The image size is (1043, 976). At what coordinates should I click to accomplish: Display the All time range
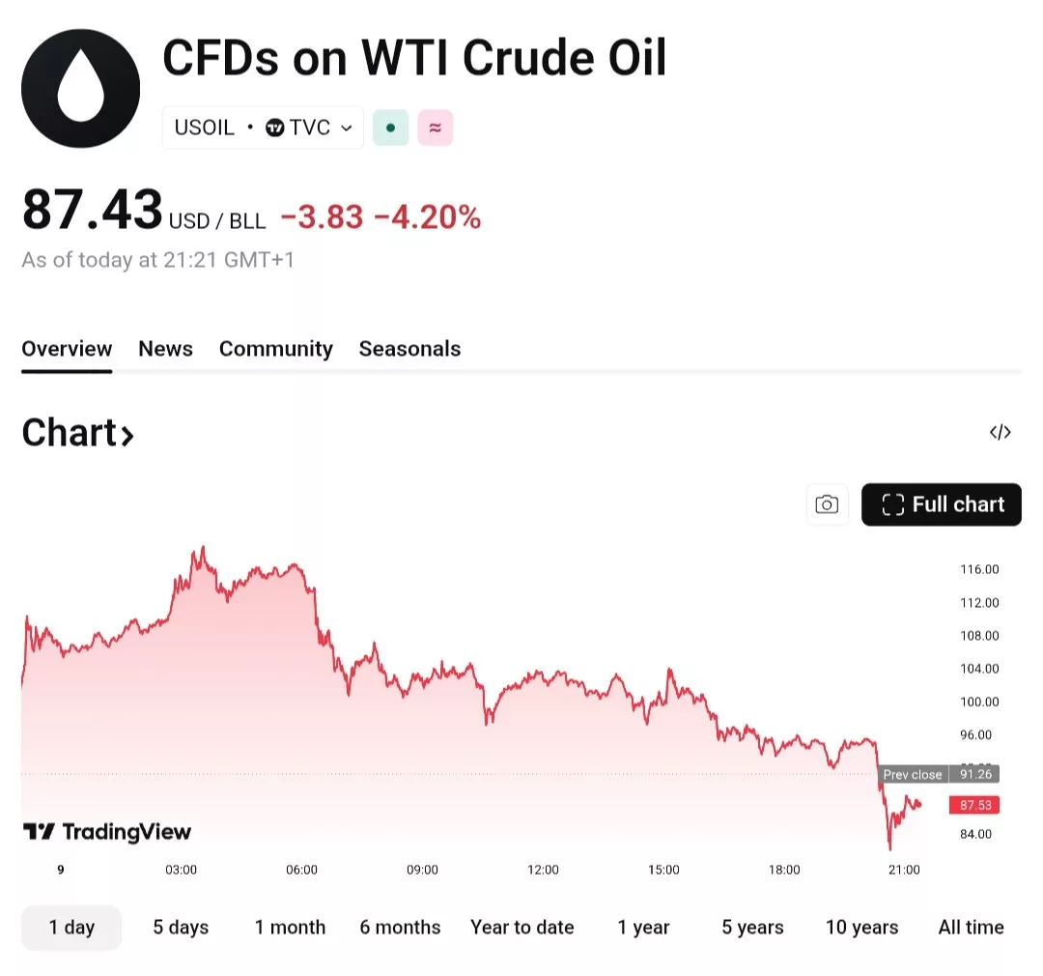(x=971, y=928)
